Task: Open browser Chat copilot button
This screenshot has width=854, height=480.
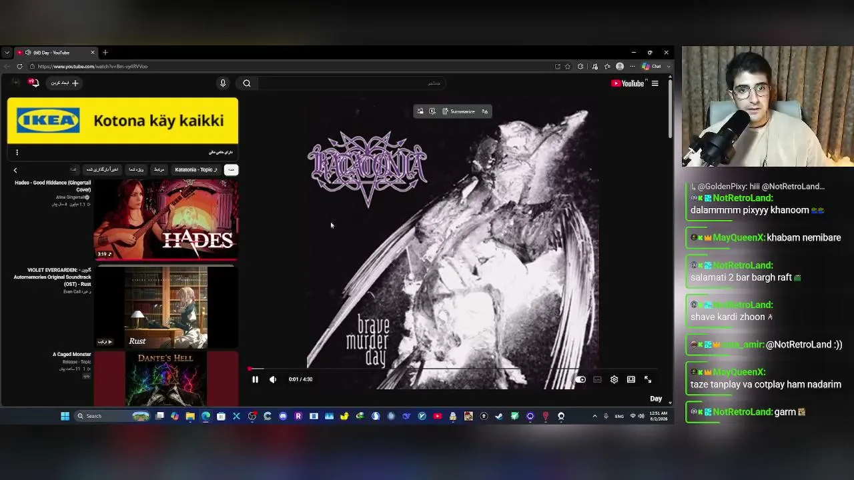Action: 652,67
